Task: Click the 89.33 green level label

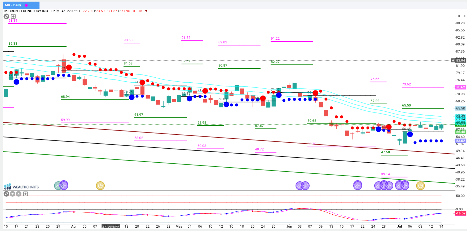Action: click(x=13, y=44)
